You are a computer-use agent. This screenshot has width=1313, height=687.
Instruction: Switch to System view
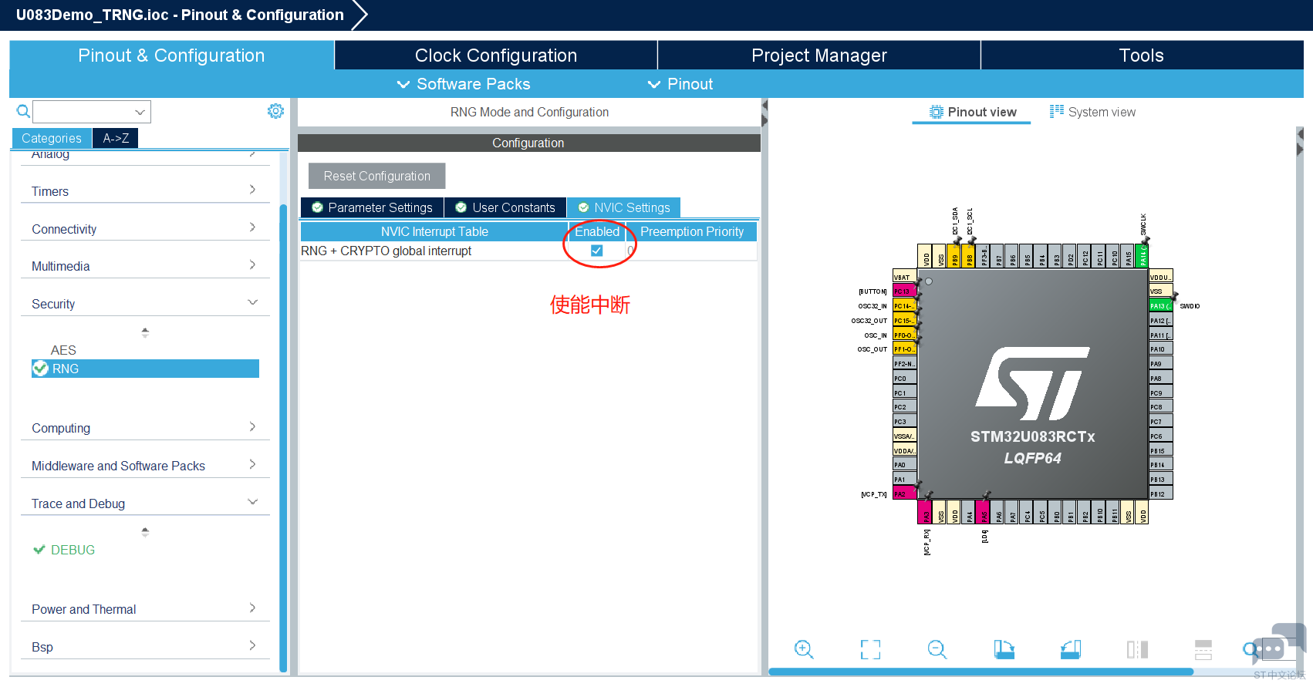pos(1092,112)
